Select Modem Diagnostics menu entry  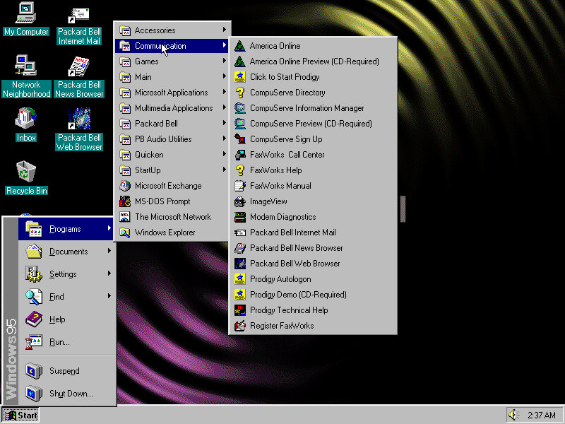pyautogui.click(x=282, y=217)
